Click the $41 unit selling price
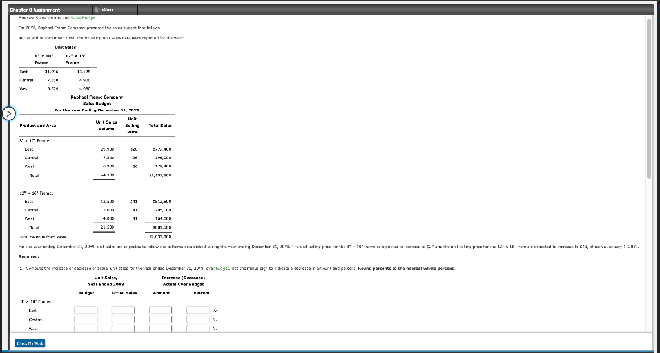Viewport: 660px width, 353px height. 134,202
